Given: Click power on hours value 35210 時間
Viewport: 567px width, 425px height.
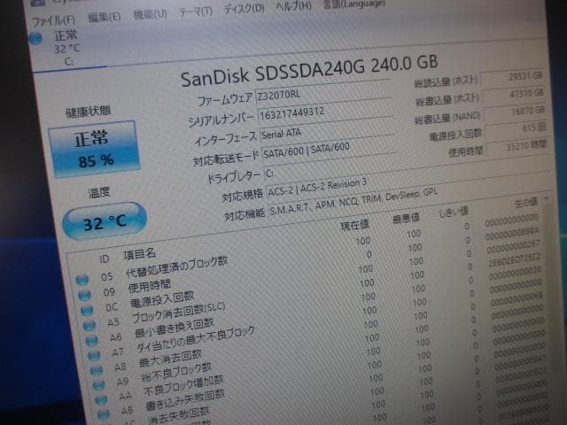Looking at the screenshot, I should point(517,146).
